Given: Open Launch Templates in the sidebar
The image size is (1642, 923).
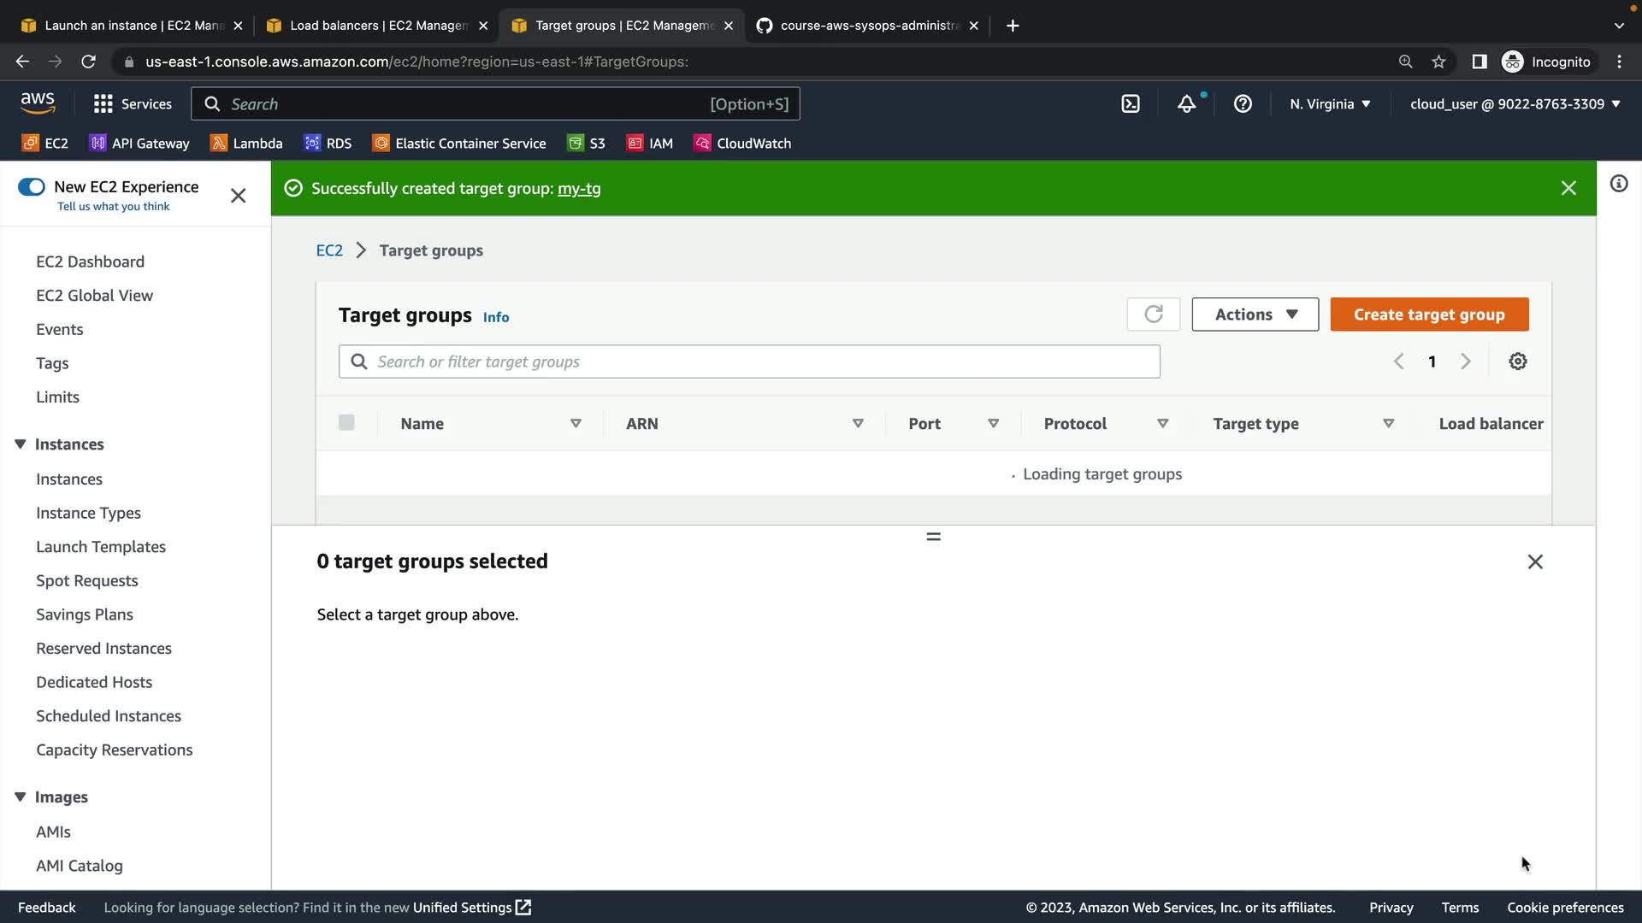Looking at the screenshot, I should coord(101,547).
